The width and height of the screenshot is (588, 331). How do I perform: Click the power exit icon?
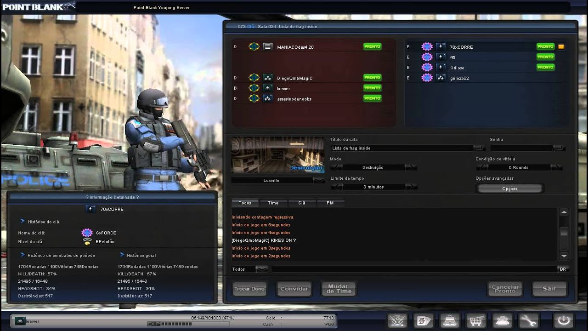(x=564, y=320)
